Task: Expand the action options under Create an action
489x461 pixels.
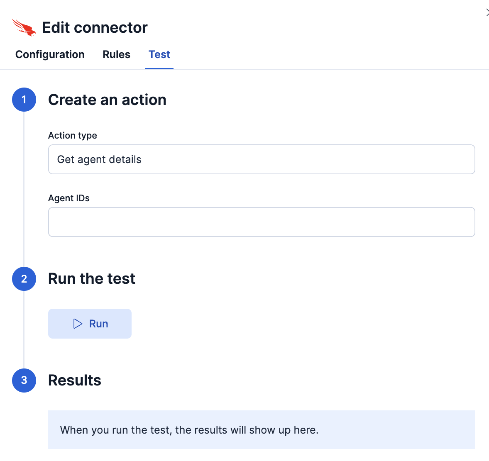Action: pos(261,159)
